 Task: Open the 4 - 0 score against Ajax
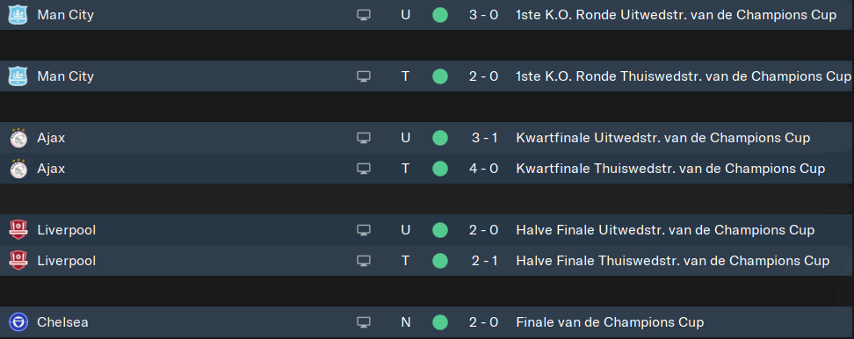point(483,169)
